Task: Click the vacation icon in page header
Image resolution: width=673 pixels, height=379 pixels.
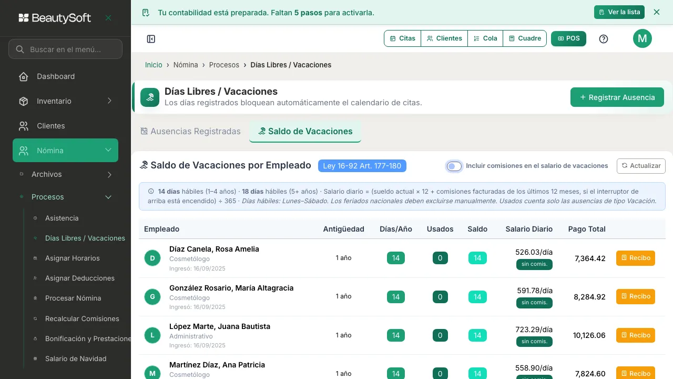Action: (150, 97)
